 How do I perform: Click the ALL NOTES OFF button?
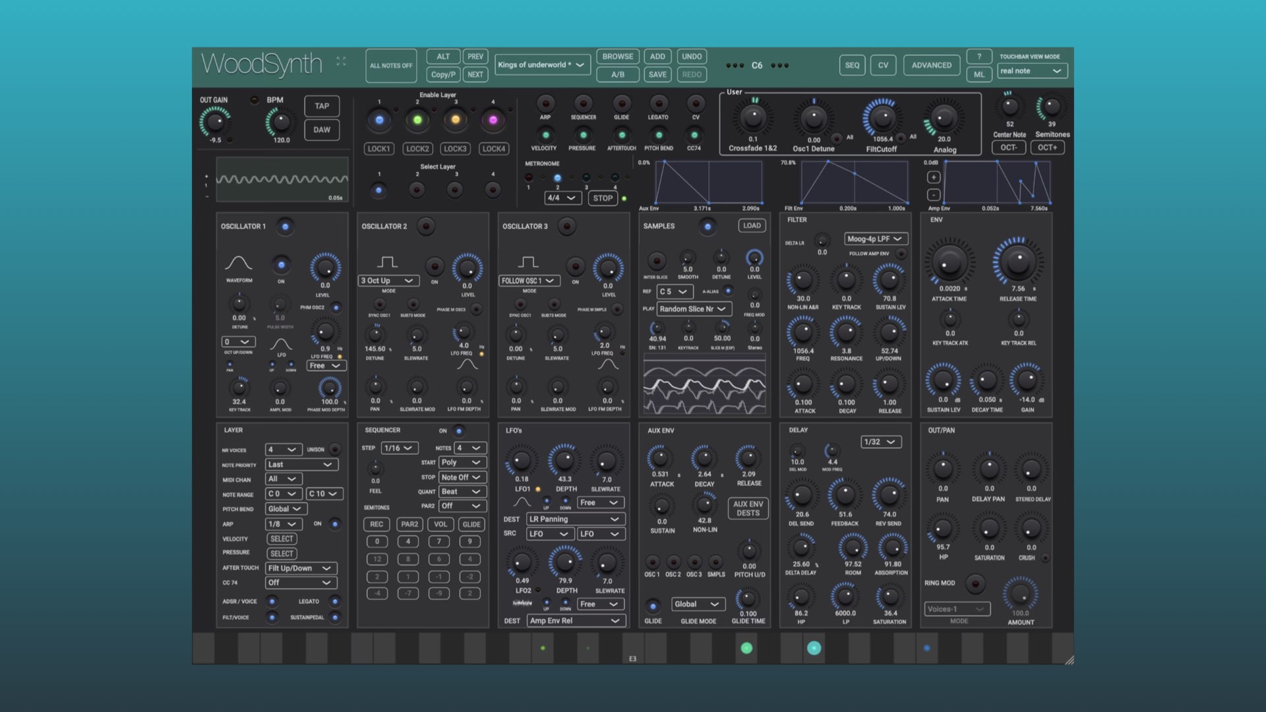(x=391, y=66)
